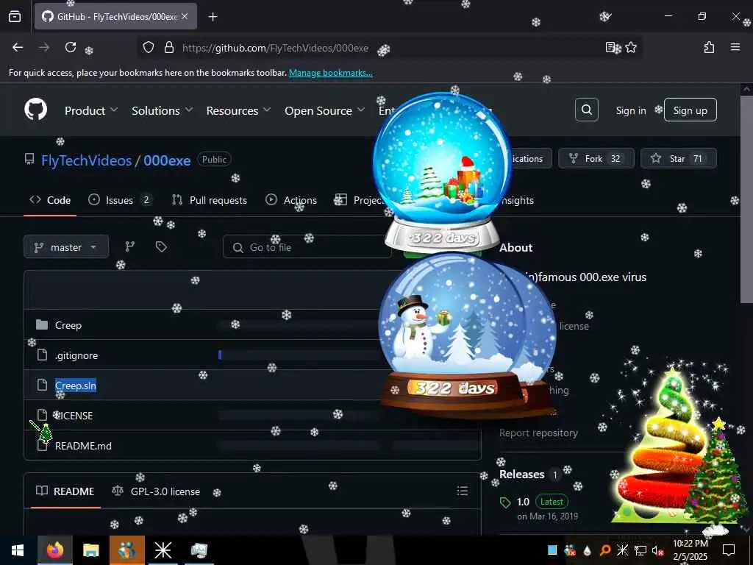
Task: Reload the page with the refresh icon
Action: coord(71,48)
